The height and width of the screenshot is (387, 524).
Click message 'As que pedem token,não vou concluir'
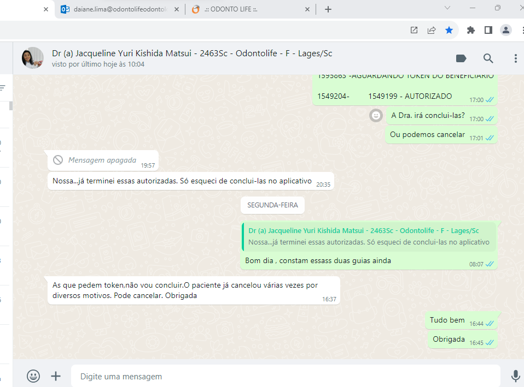point(194,290)
